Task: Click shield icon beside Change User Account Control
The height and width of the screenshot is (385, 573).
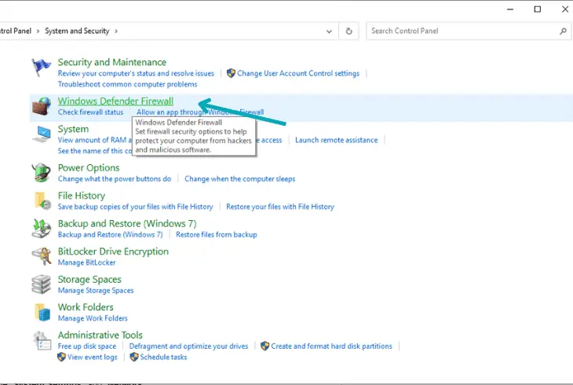Action: 231,73
